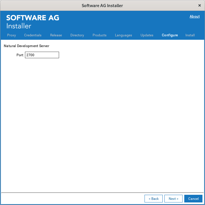
Task: Click the SOFTWARE AG Installer logo
Action: pos(33,22)
